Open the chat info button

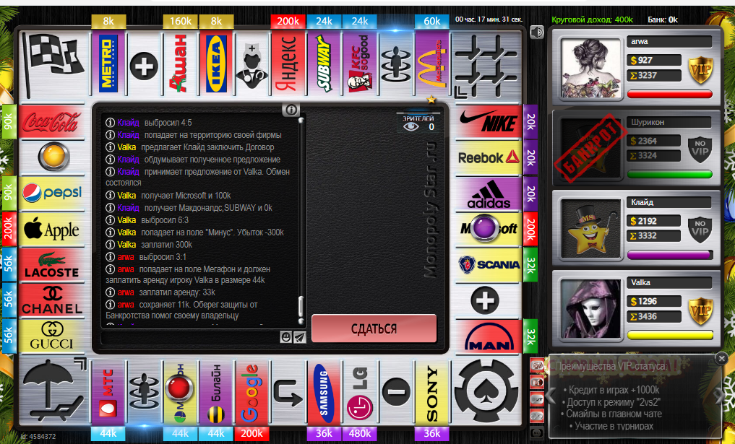pyautogui.click(x=291, y=110)
